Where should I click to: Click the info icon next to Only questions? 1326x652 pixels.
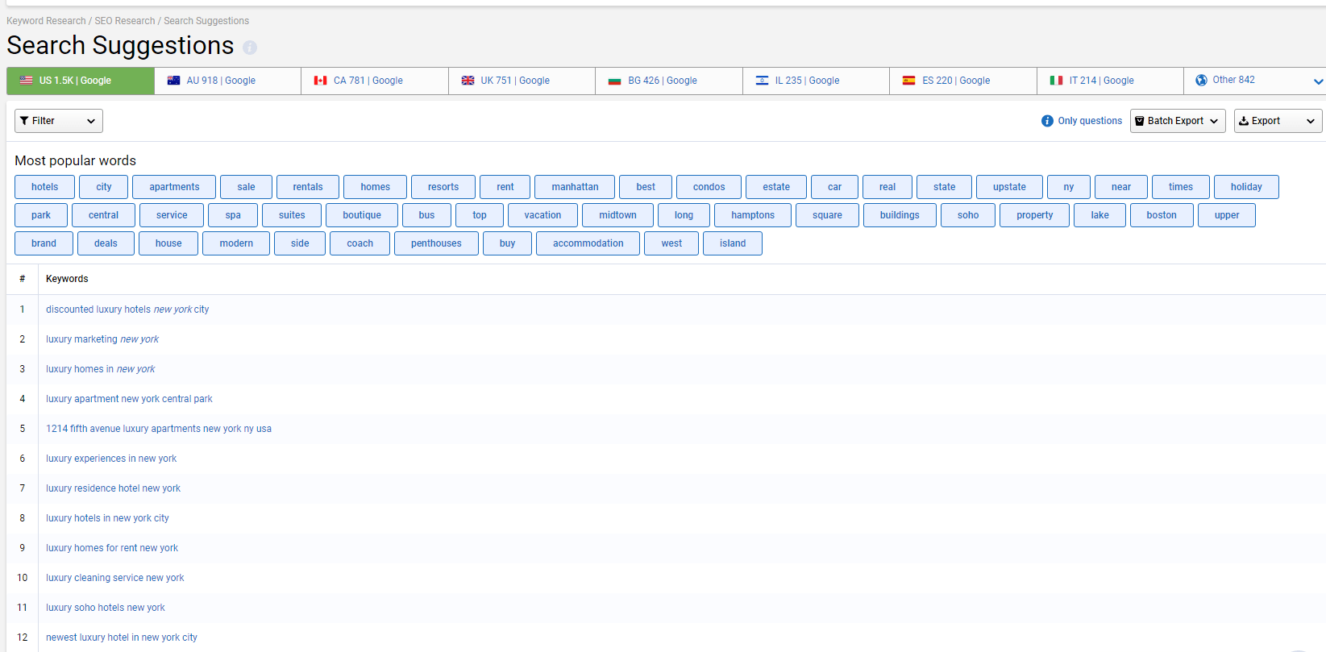tap(1047, 121)
